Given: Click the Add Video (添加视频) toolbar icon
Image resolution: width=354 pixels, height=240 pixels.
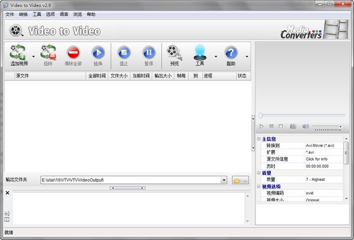Looking at the screenshot, I should [18, 53].
